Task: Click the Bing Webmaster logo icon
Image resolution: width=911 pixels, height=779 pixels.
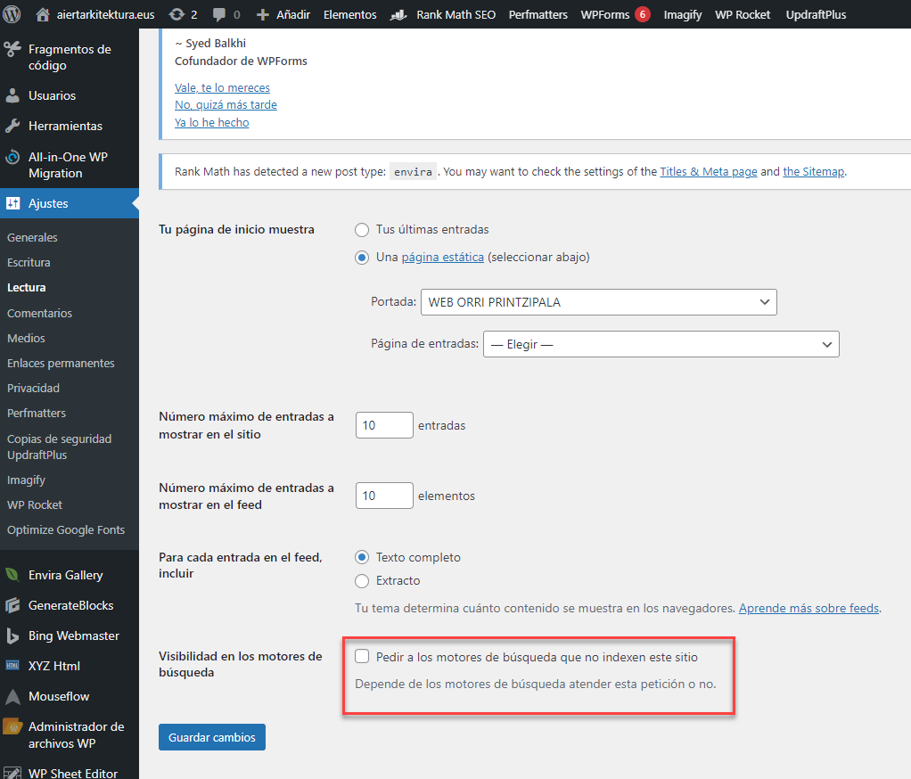Action: [x=12, y=635]
